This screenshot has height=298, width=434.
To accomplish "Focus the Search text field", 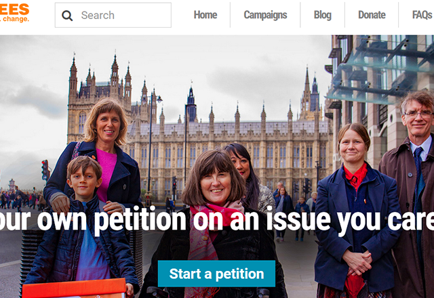I will pyautogui.click(x=113, y=15).
